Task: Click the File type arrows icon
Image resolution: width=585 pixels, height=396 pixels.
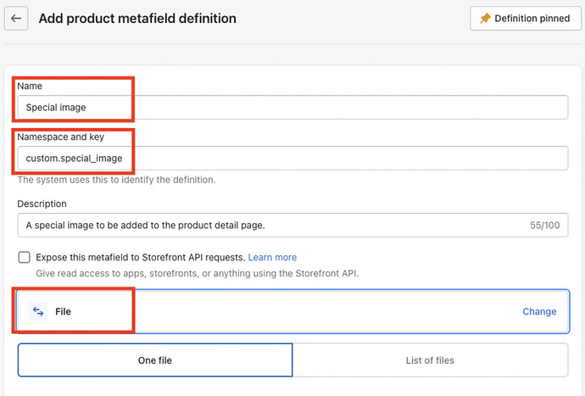Action: (x=38, y=311)
